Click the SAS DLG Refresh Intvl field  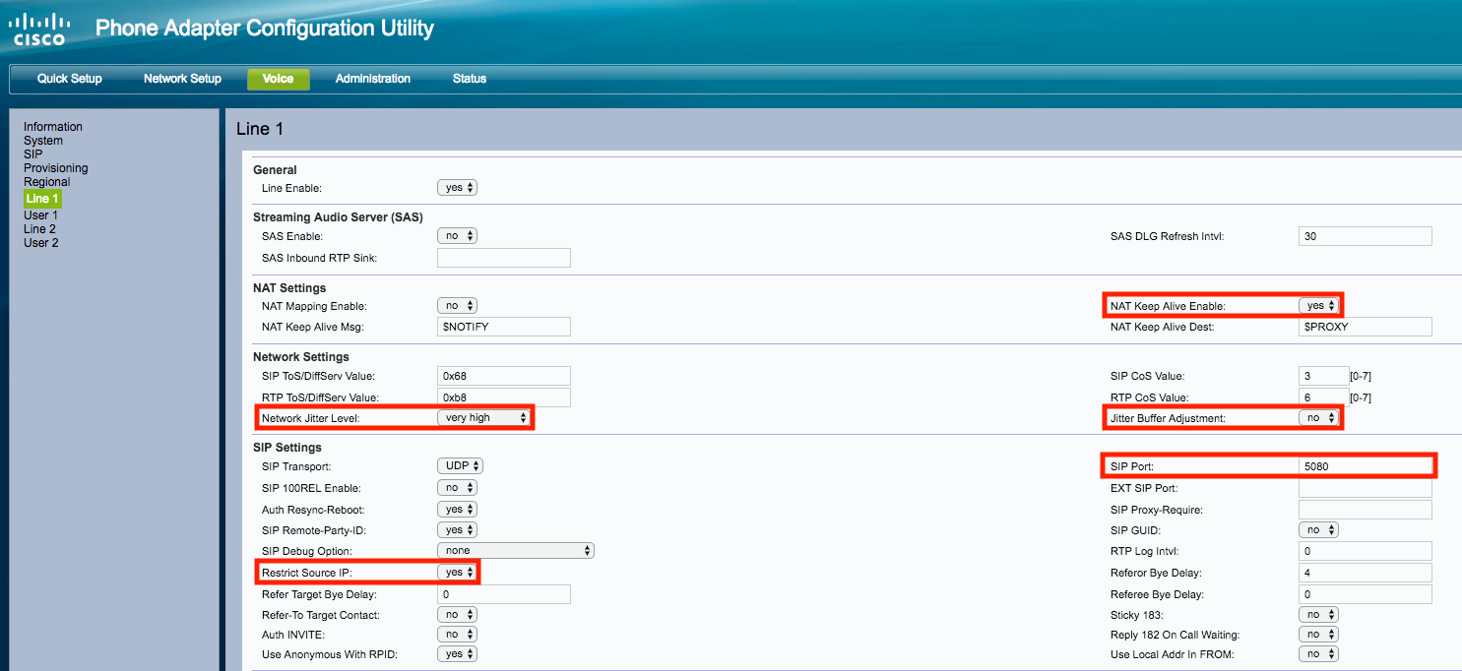[1366, 236]
